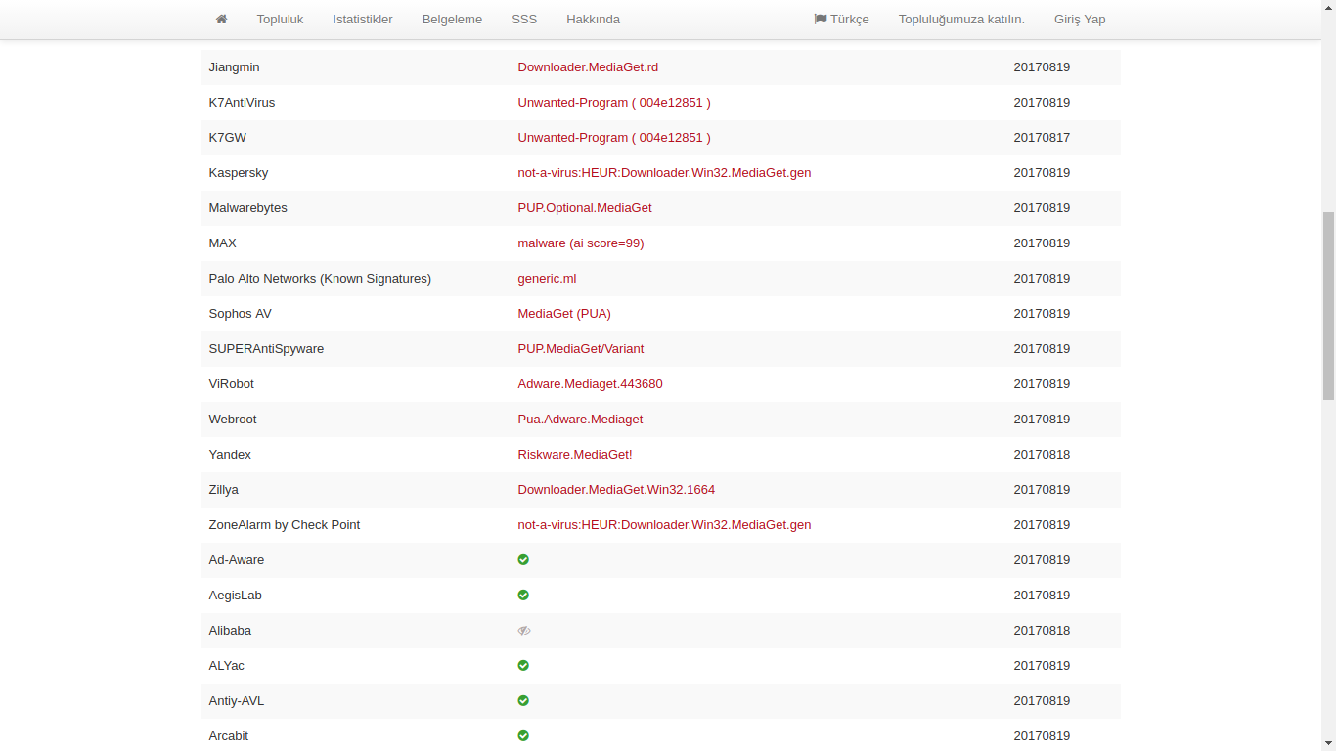Click the Sophos AV engine name
The height and width of the screenshot is (751, 1336).
(x=240, y=314)
